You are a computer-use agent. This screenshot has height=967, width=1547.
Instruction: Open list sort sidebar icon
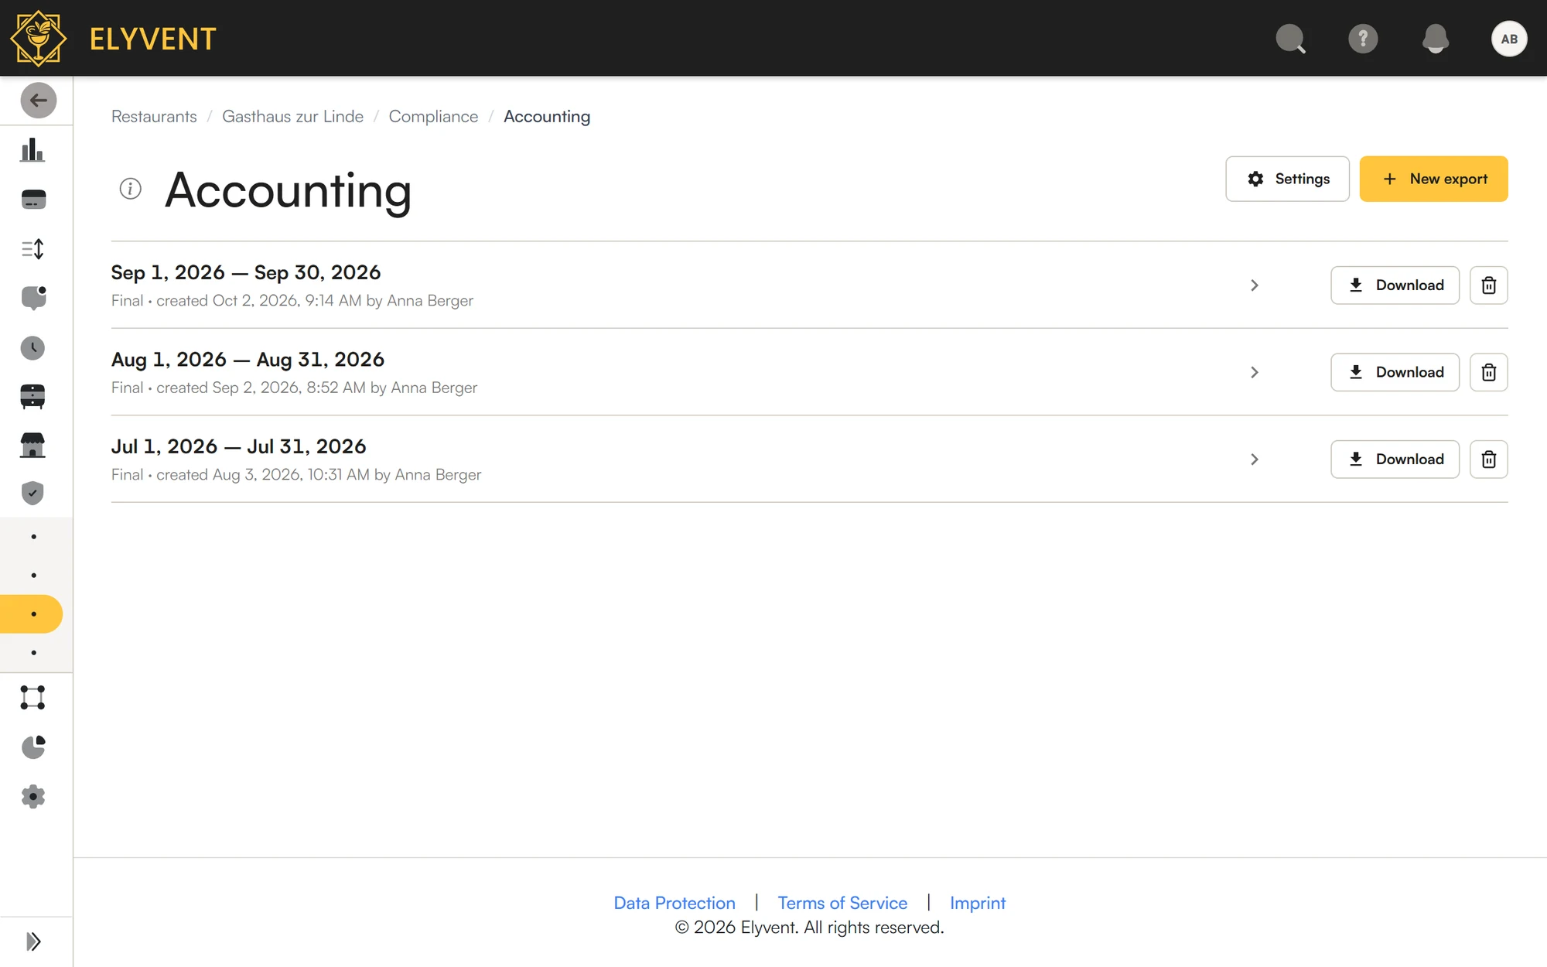click(x=32, y=249)
